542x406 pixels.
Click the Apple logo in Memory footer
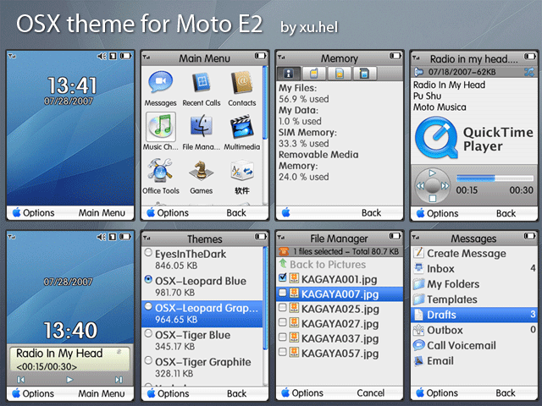[286, 212]
